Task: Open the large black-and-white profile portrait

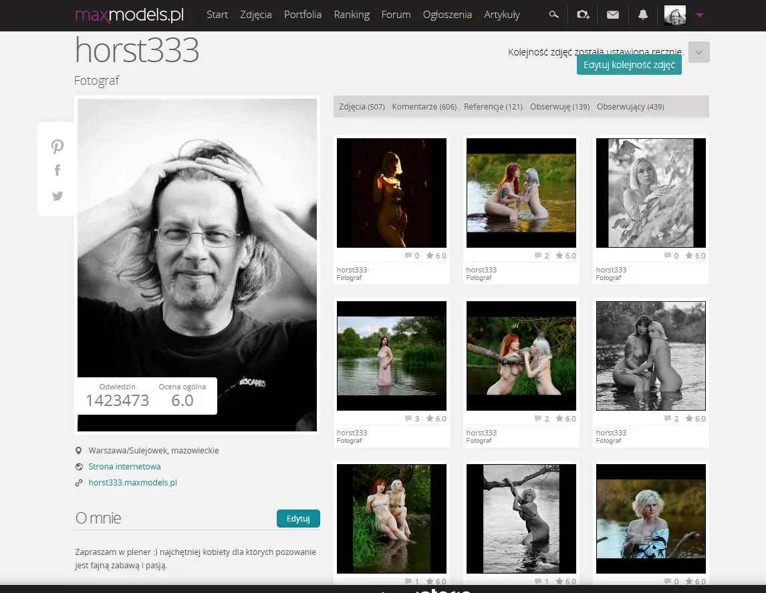Action: pos(197,265)
